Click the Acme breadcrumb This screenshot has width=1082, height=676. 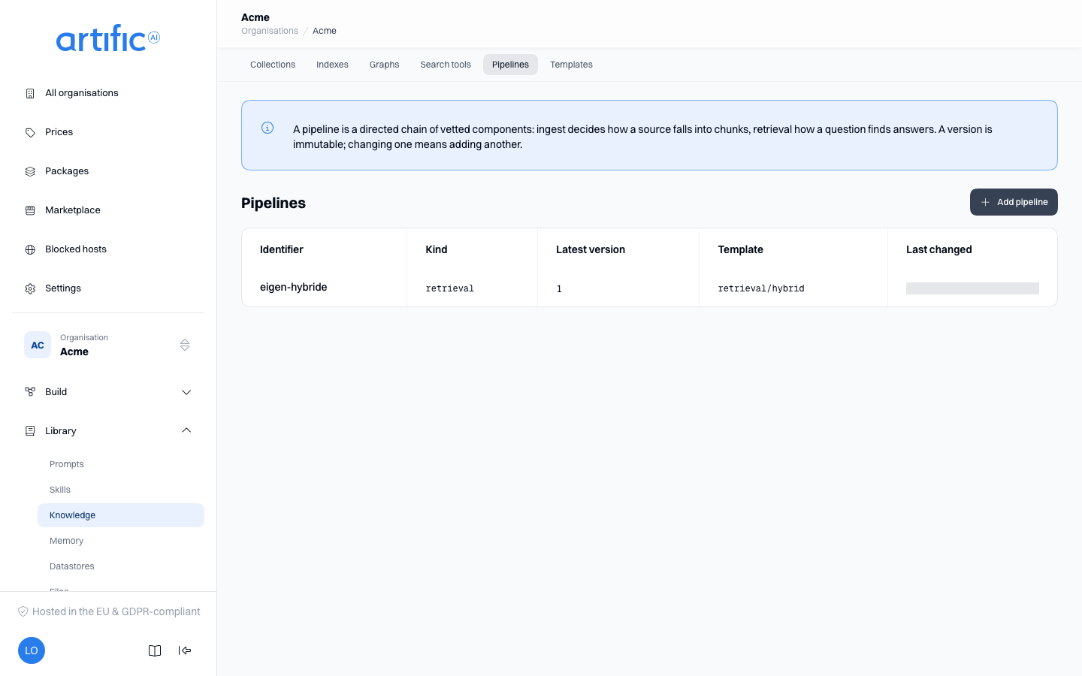point(325,31)
